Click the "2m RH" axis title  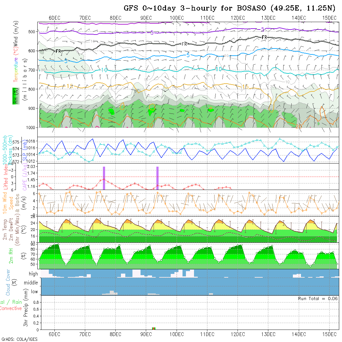[11, 256]
